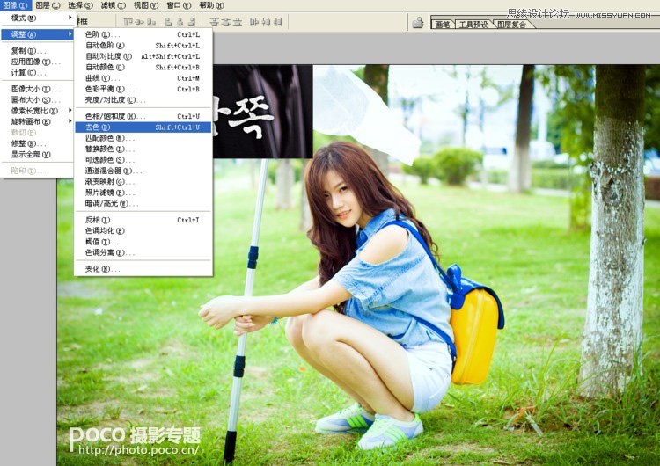Choose 修整 (Trim) menu entry
Viewport: 660px width, 466px height.
(x=37, y=143)
